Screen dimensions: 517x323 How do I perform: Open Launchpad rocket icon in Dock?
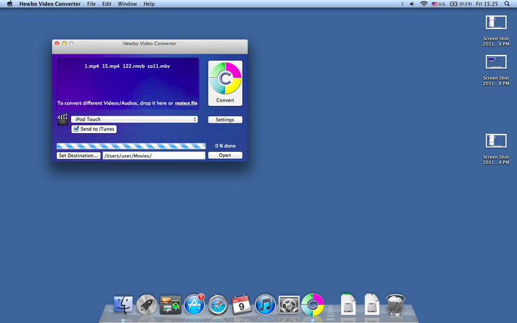tap(147, 304)
